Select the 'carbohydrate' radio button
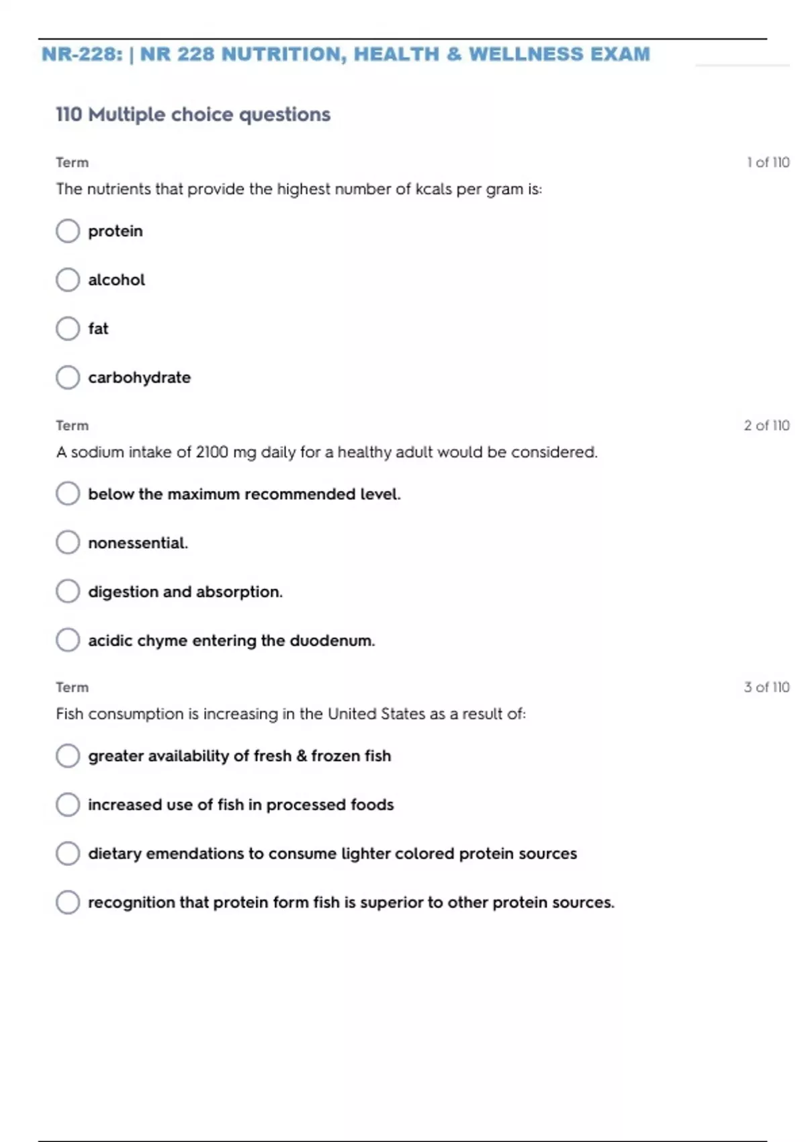 click(x=68, y=378)
